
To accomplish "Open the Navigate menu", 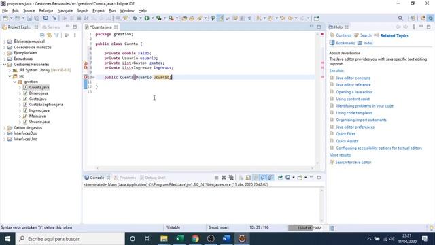I will click(65, 11).
